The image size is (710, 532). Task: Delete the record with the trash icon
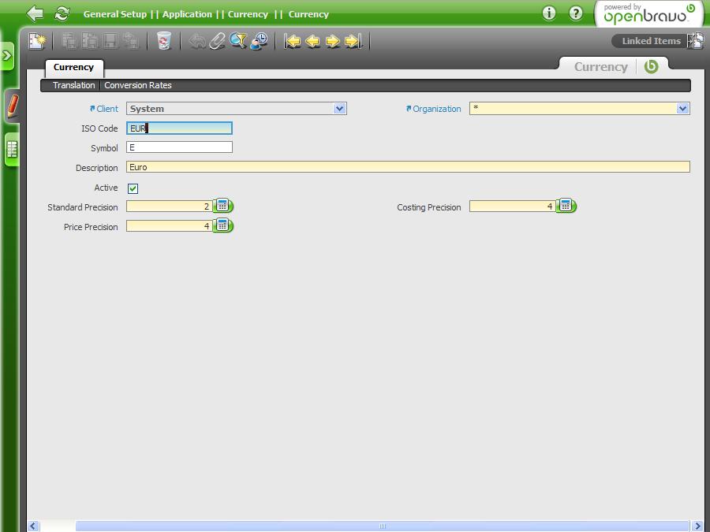163,41
